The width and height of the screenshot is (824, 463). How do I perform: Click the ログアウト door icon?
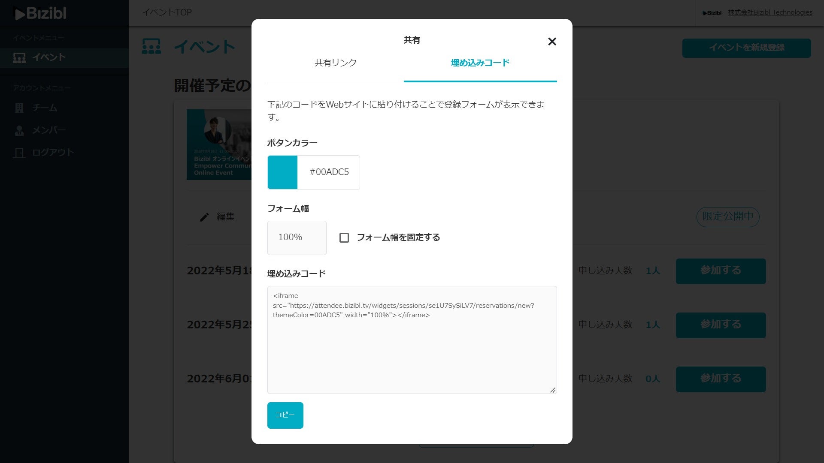point(19,153)
